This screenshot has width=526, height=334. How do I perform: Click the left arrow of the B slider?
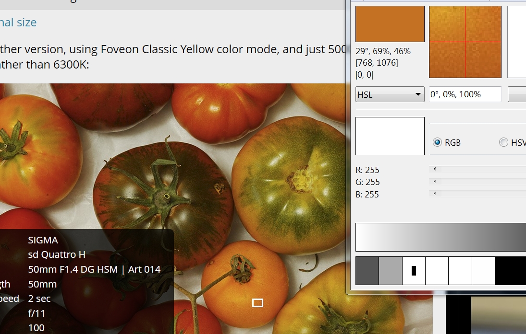coord(435,194)
